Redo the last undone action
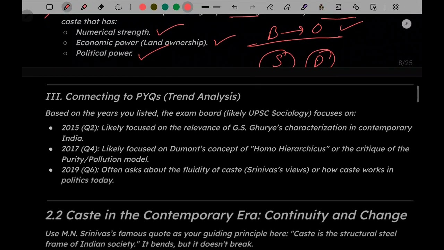 pyautogui.click(x=252, y=7)
